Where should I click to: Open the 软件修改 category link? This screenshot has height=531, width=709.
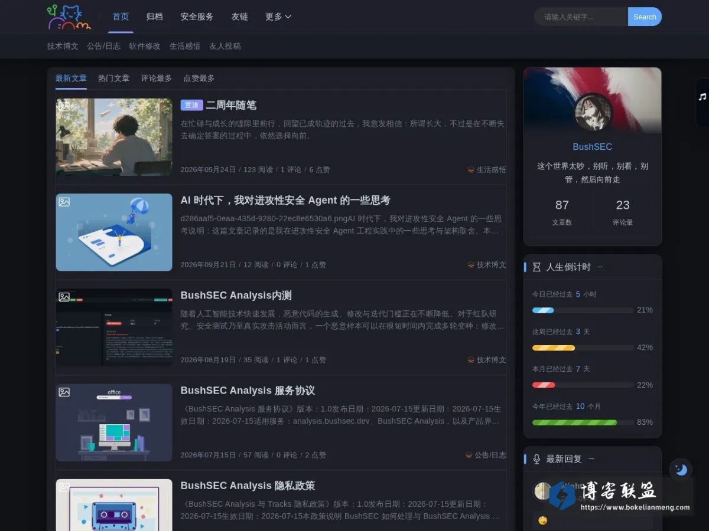pos(145,46)
